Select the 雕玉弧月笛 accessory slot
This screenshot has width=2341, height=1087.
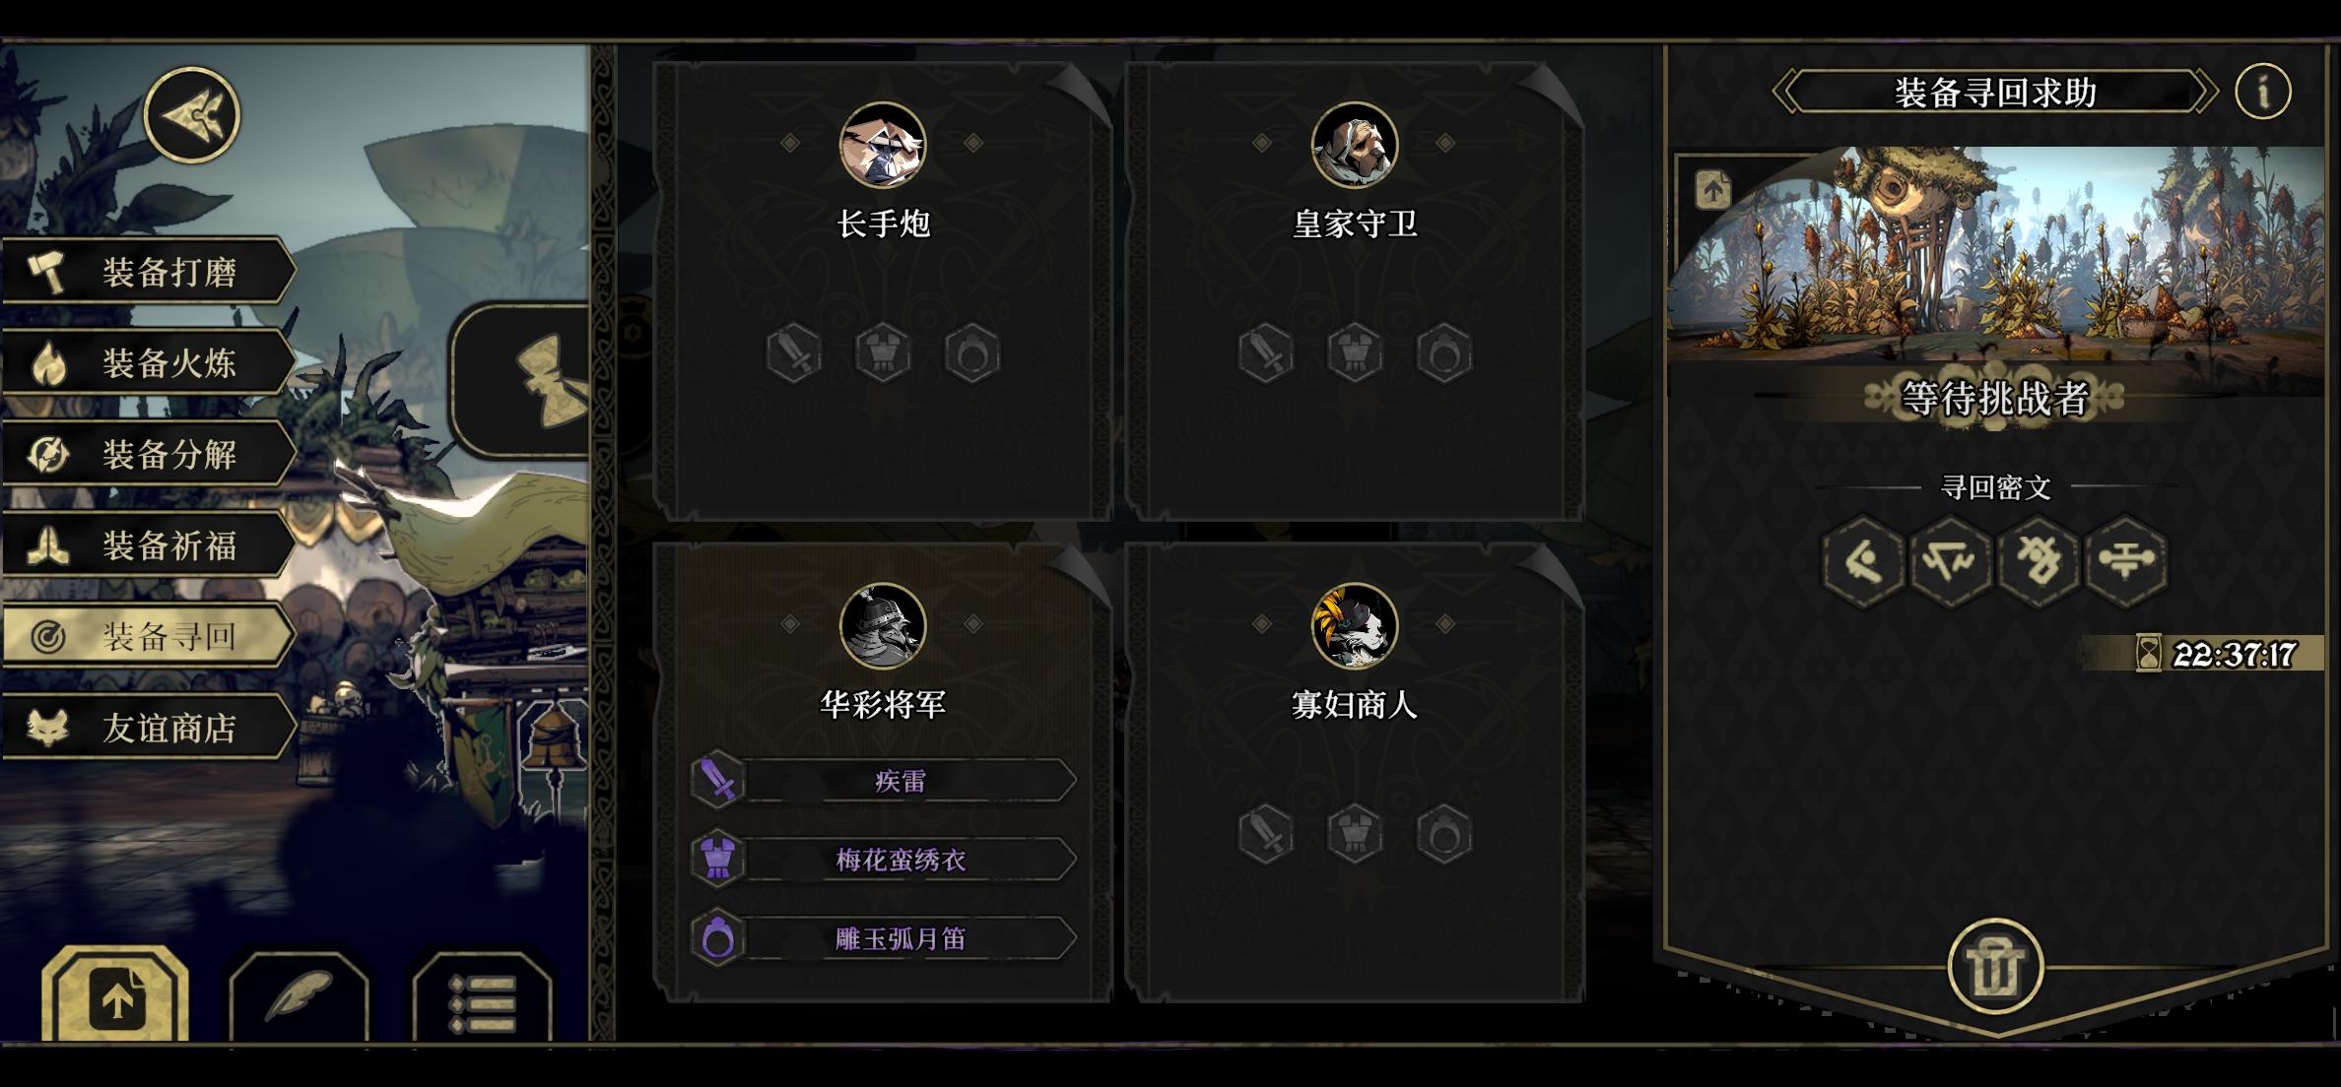884,938
